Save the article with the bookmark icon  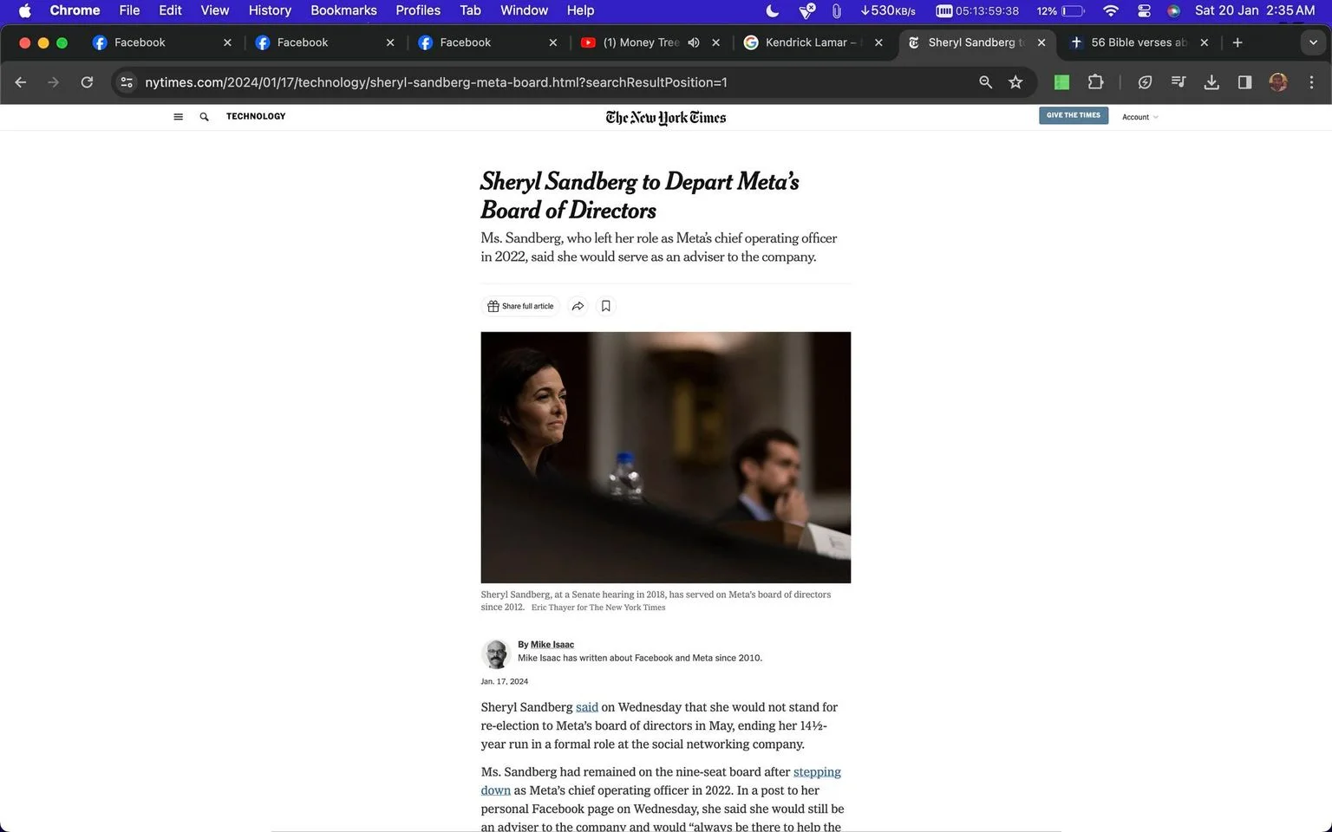[x=606, y=306]
